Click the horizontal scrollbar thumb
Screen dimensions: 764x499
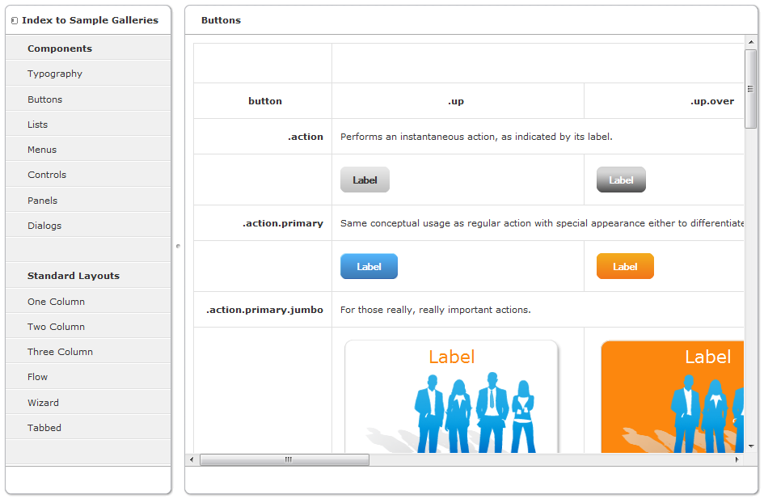285,459
